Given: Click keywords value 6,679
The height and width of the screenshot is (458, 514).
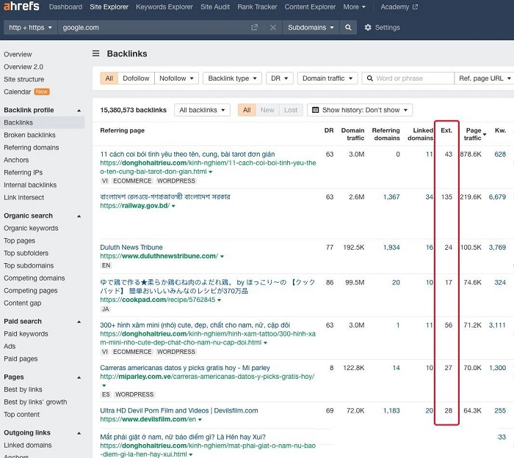Looking at the screenshot, I should point(497,197).
